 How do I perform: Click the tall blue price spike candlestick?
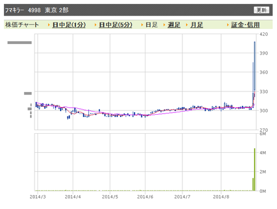coord(254,66)
